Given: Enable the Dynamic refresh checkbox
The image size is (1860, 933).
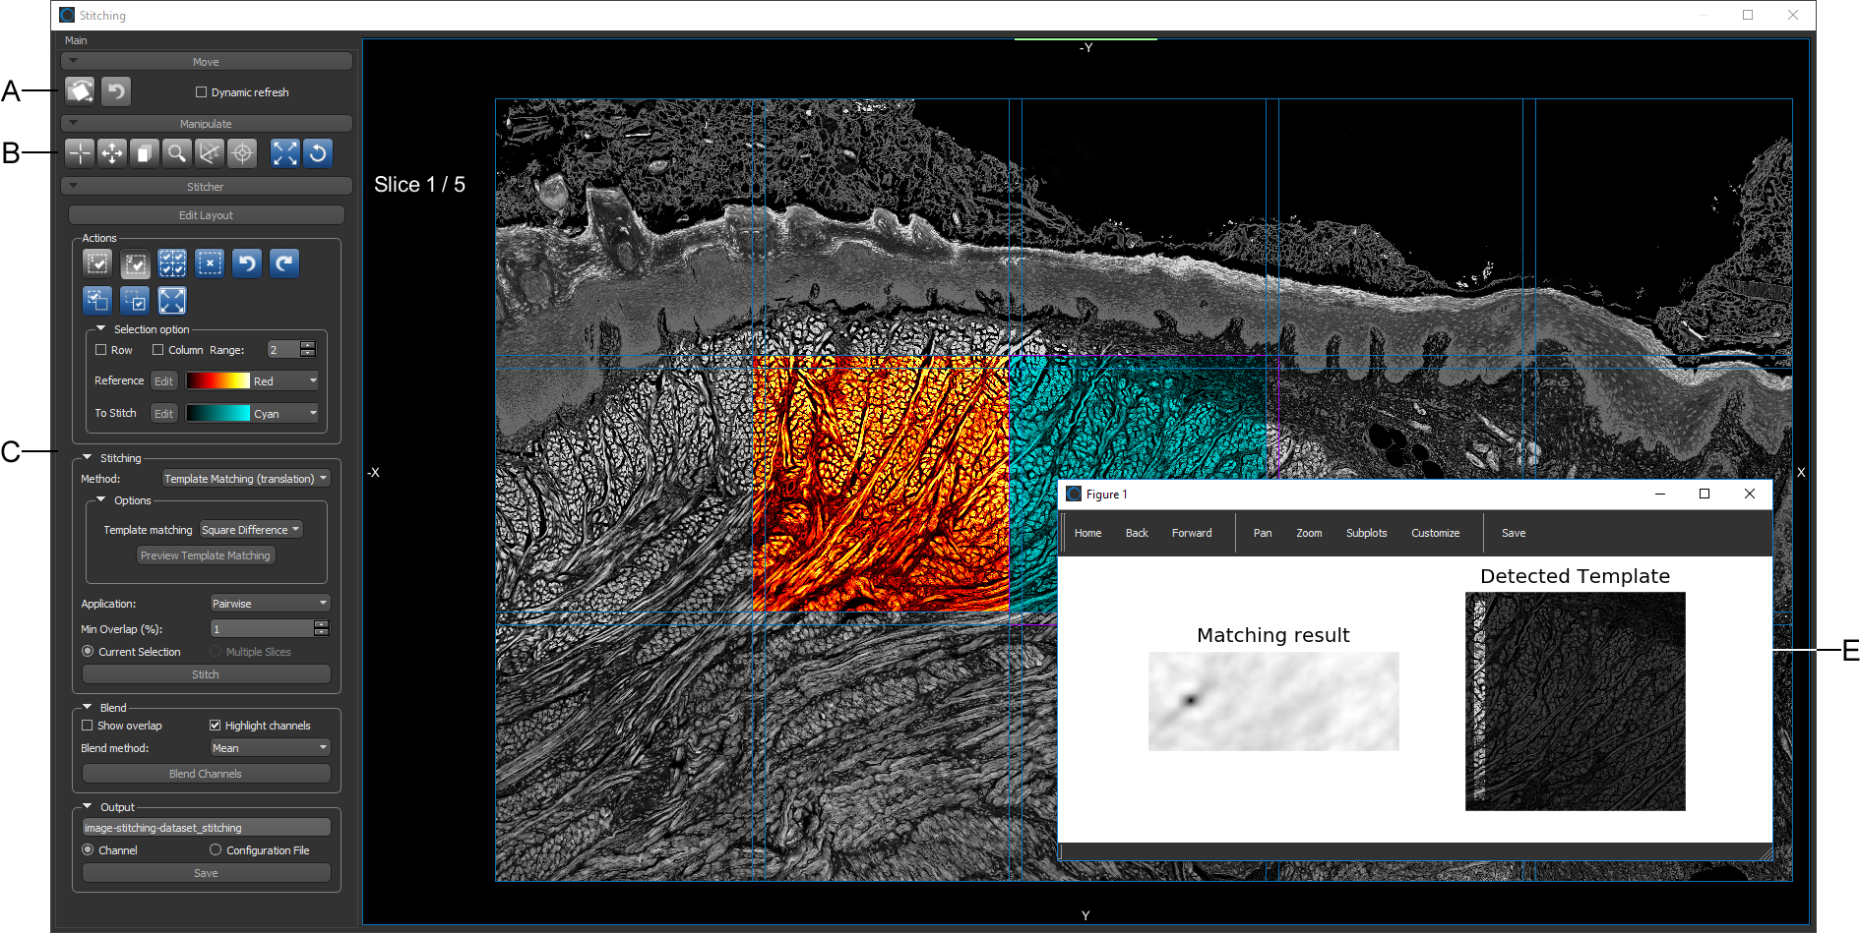Looking at the screenshot, I should coord(202,92).
